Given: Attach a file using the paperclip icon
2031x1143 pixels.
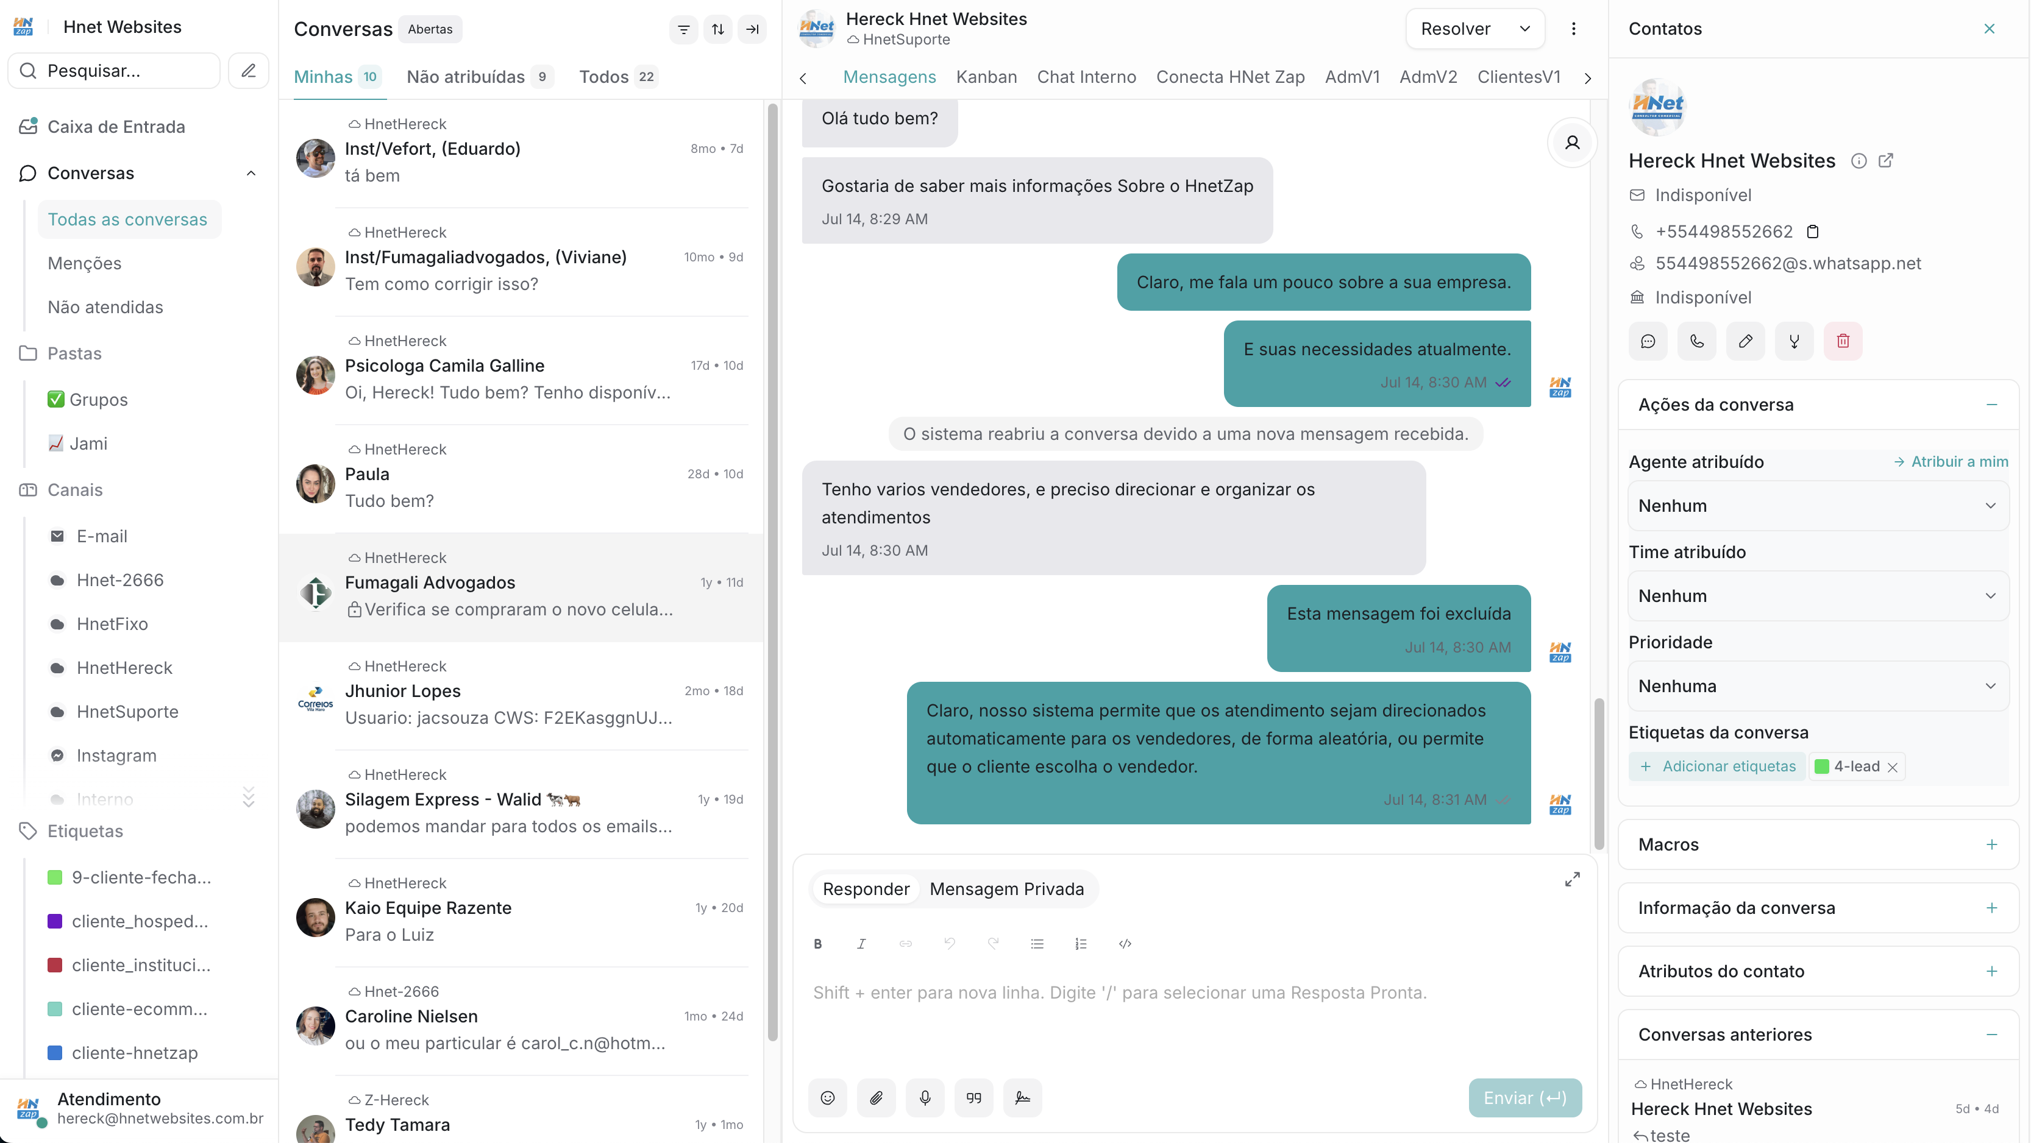Looking at the screenshot, I should point(876,1097).
